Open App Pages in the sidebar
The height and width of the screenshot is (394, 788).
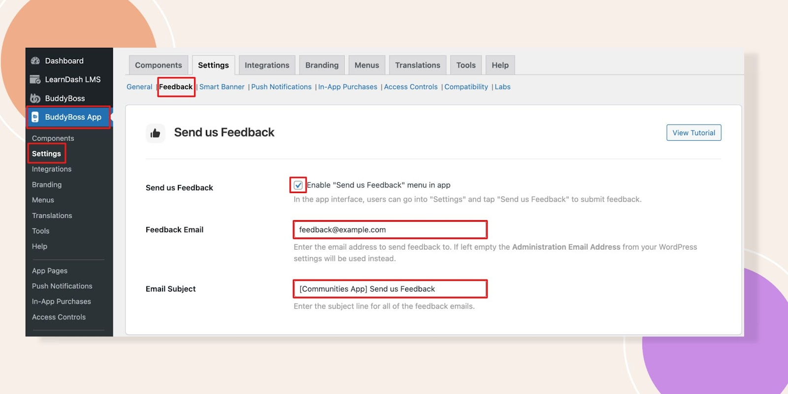pos(50,271)
